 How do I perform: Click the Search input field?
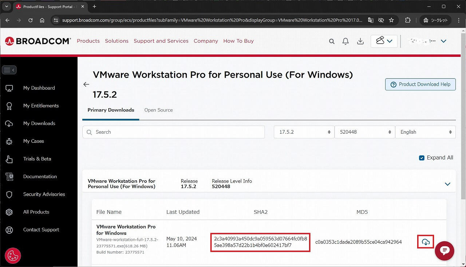174,132
